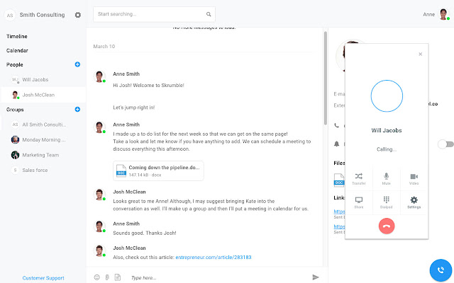454x283 pixels.
Task: Toggle the switch in the contact panel
Action: [445, 144]
